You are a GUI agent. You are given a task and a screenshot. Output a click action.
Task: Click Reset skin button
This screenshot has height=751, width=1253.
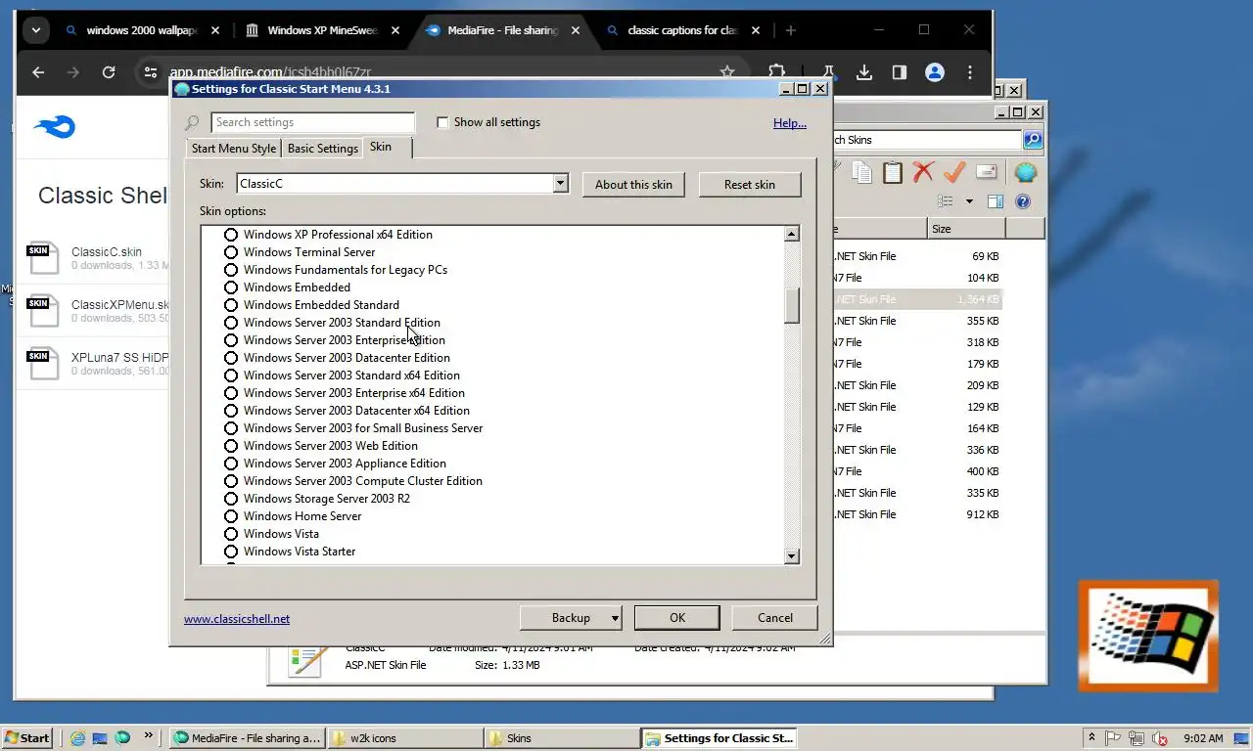click(750, 185)
